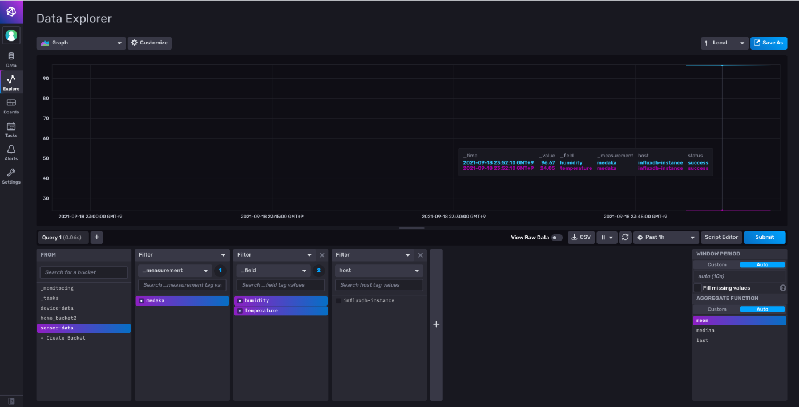Click the Customize gear button

pyautogui.click(x=150, y=43)
